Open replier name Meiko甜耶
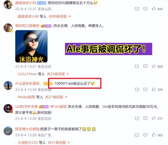 pos(26,97)
